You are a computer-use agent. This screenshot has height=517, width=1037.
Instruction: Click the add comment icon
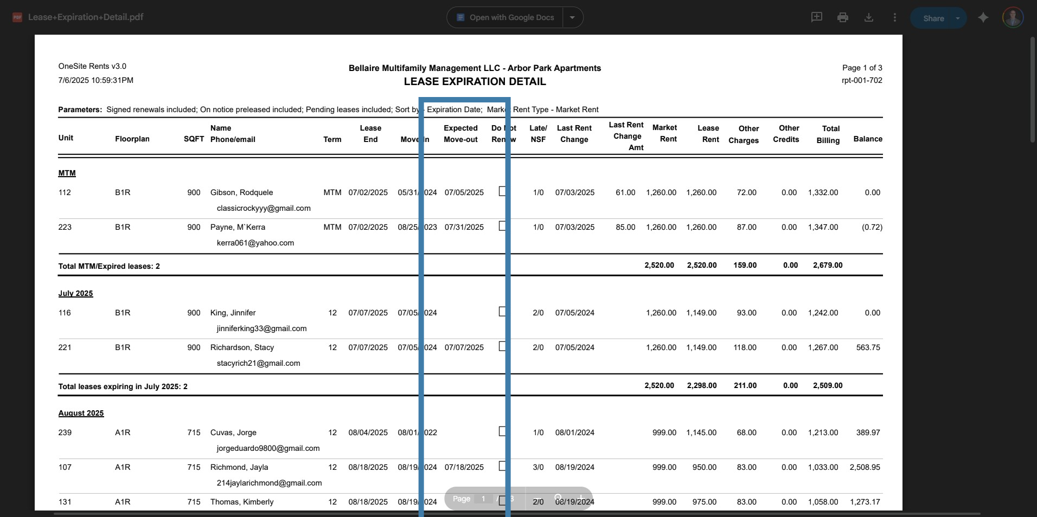tap(816, 17)
